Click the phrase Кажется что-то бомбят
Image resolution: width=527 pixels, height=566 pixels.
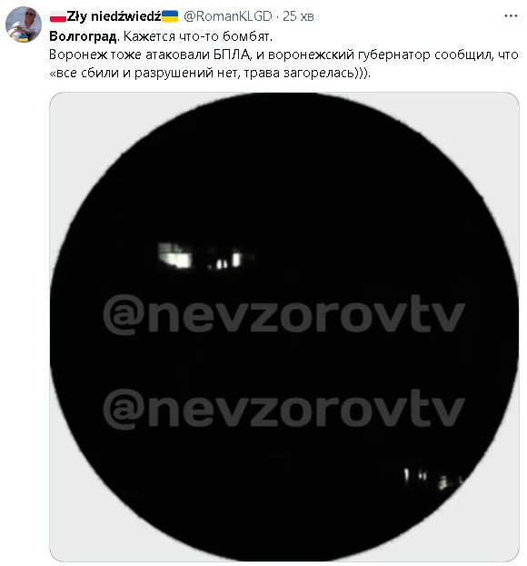(198, 36)
